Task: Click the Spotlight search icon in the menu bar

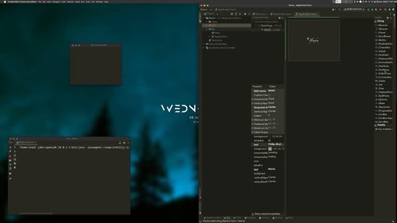Action: (x=334, y=1)
